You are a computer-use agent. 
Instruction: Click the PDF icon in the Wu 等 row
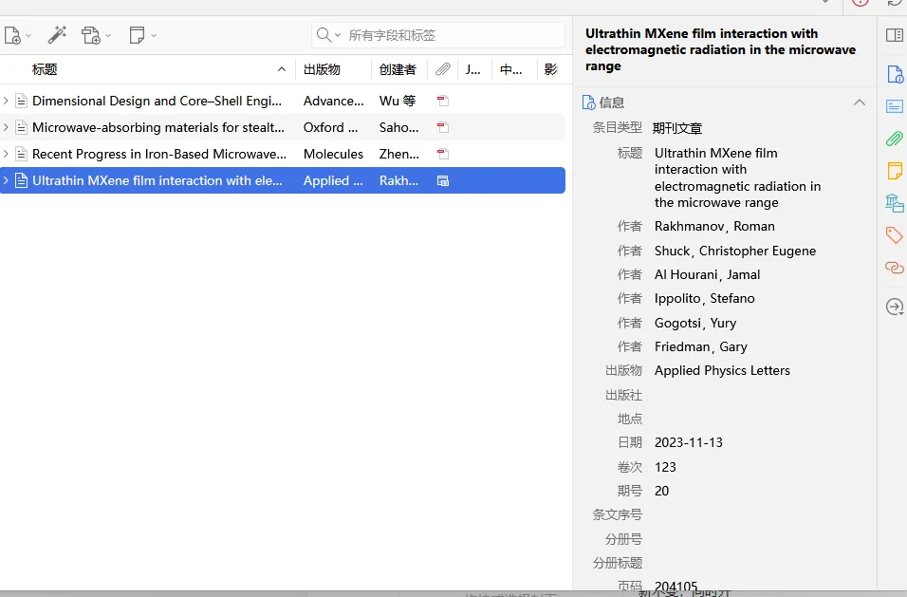tap(443, 101)
